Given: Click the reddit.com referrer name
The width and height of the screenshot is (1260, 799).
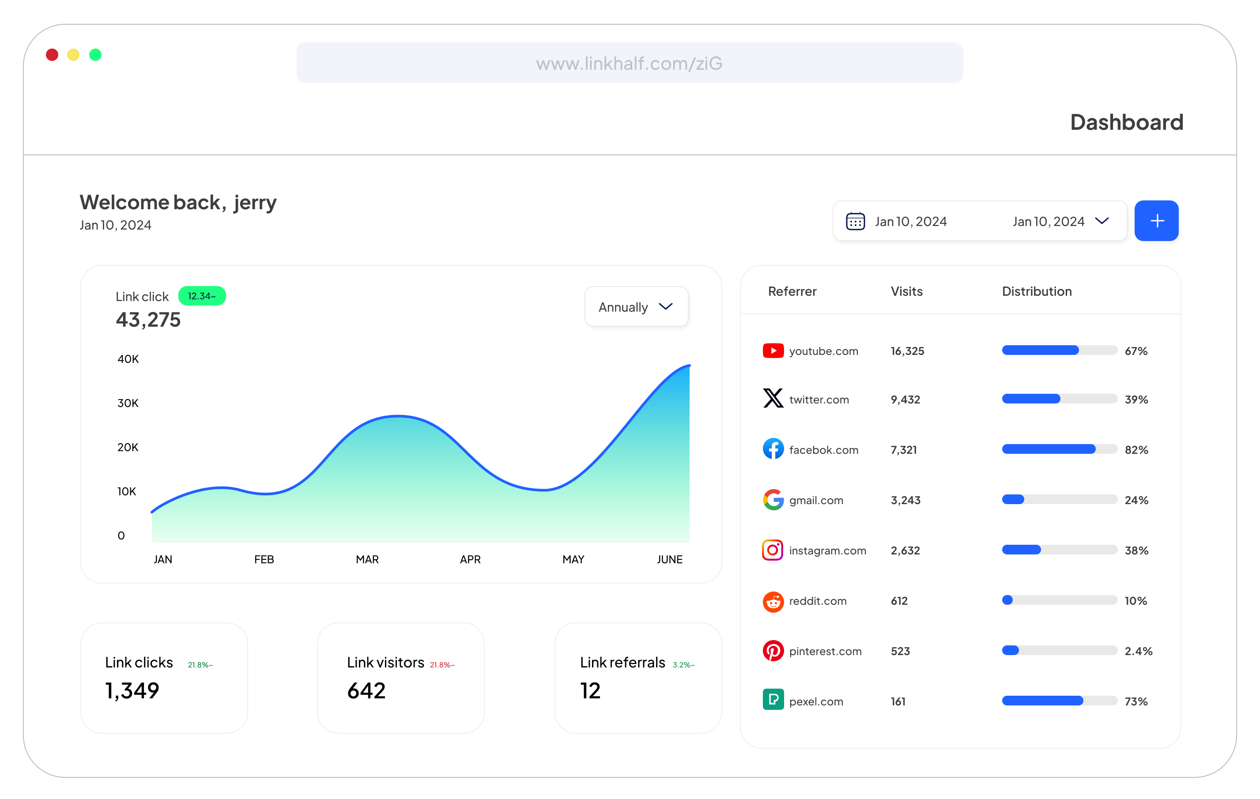Looking at the screenshot, I should pyautogui.click(x=817, y=601).
